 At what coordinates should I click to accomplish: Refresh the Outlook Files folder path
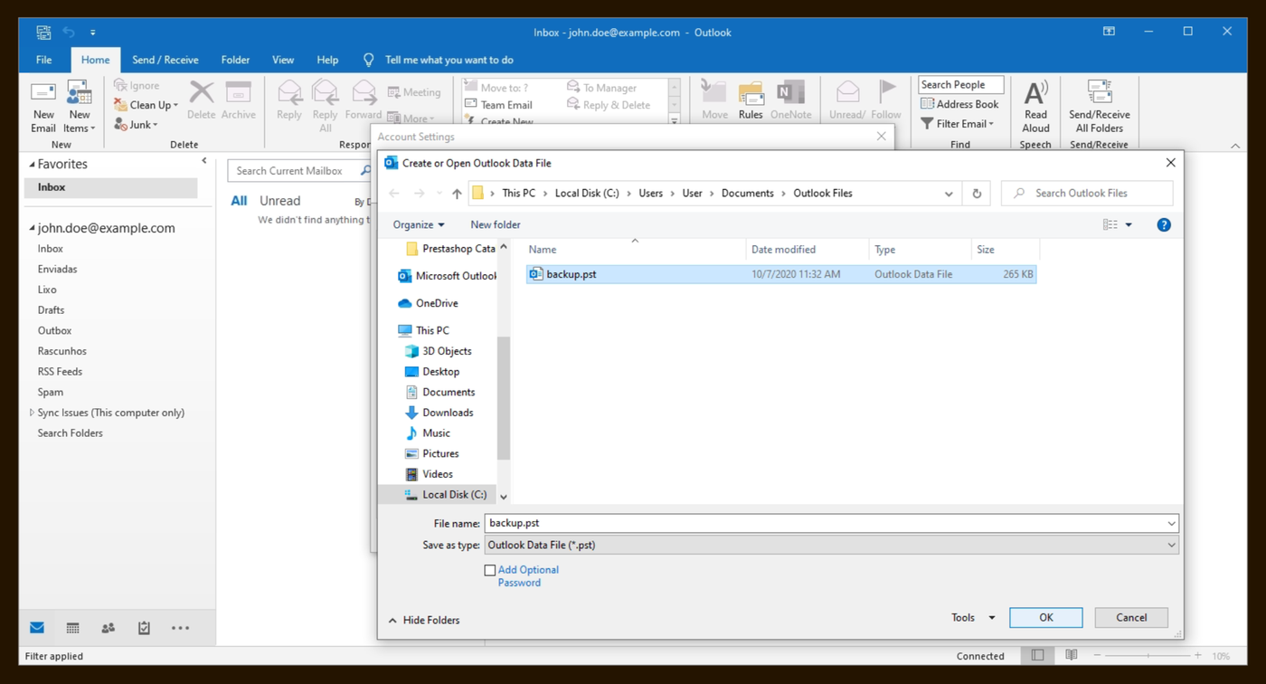(x=977, y=194)
